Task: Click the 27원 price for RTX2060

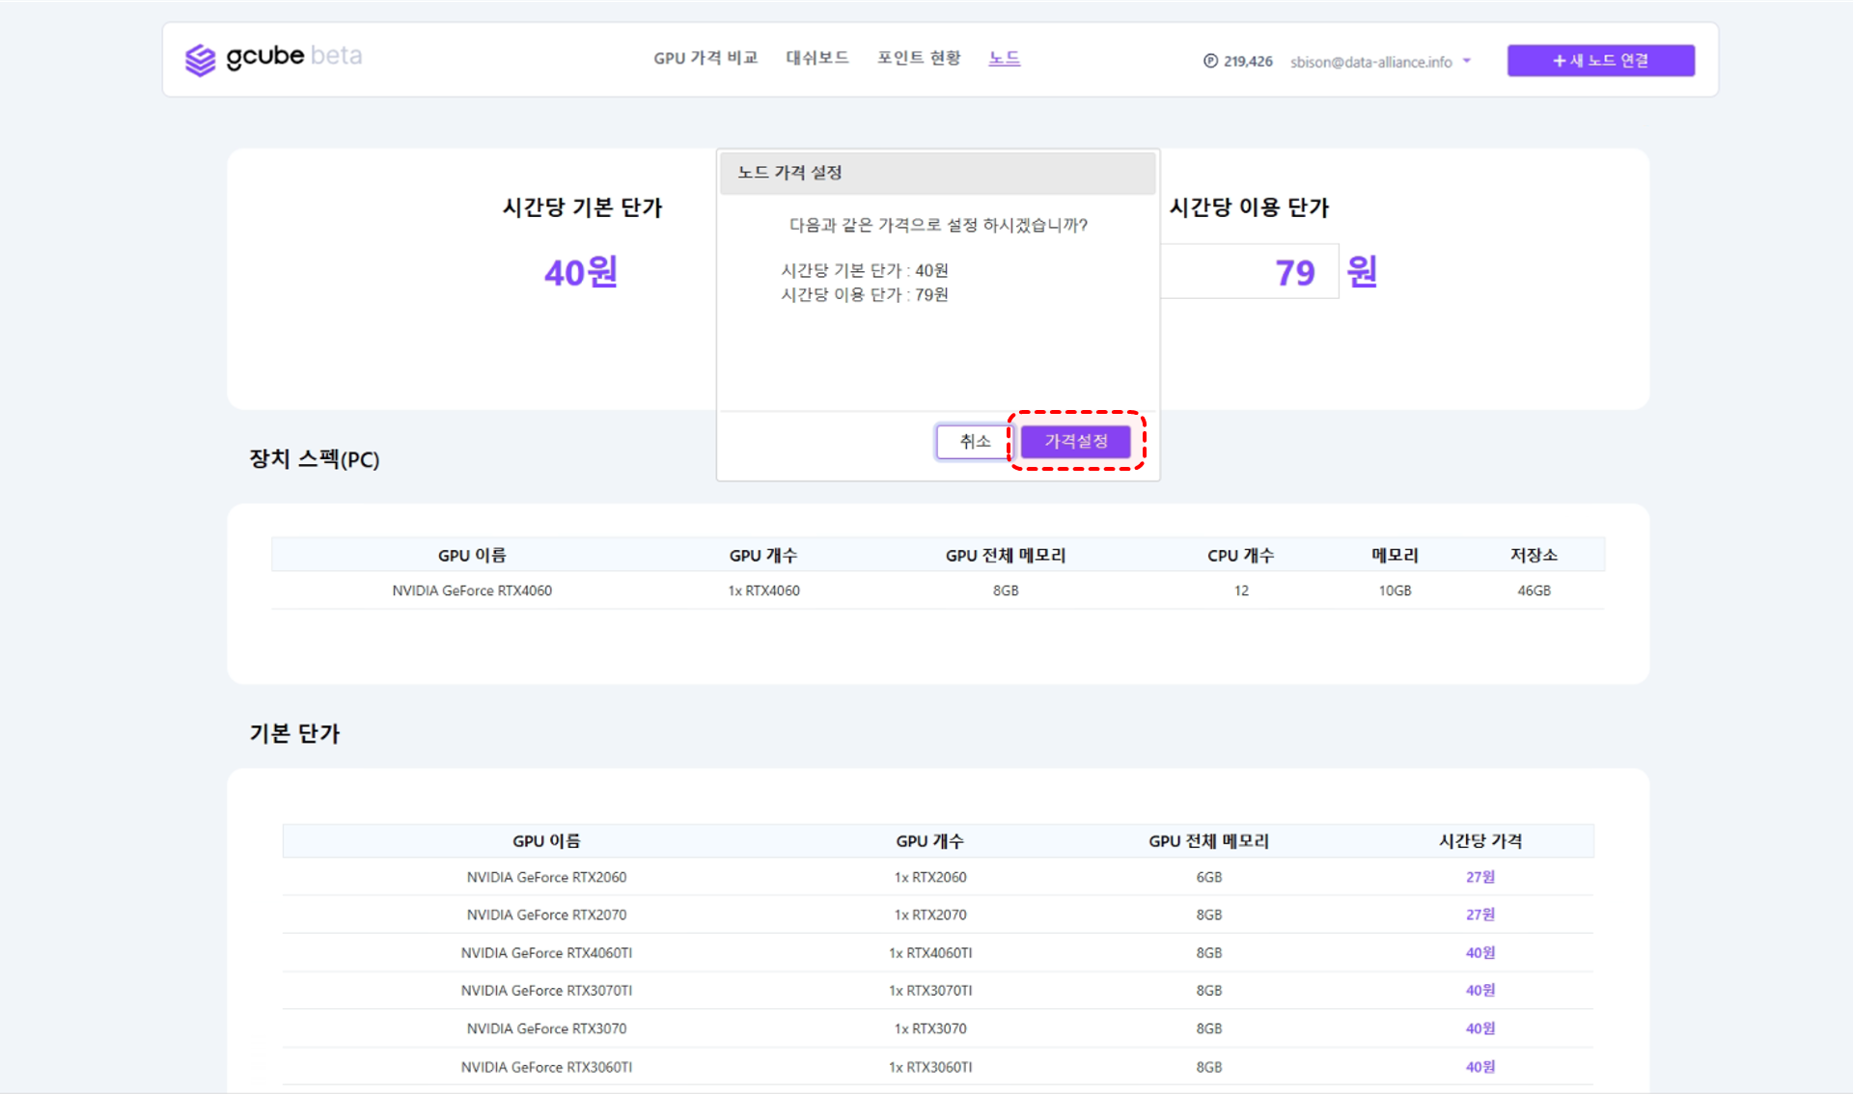Action: pyautogui.click(x=1480, y=877)
